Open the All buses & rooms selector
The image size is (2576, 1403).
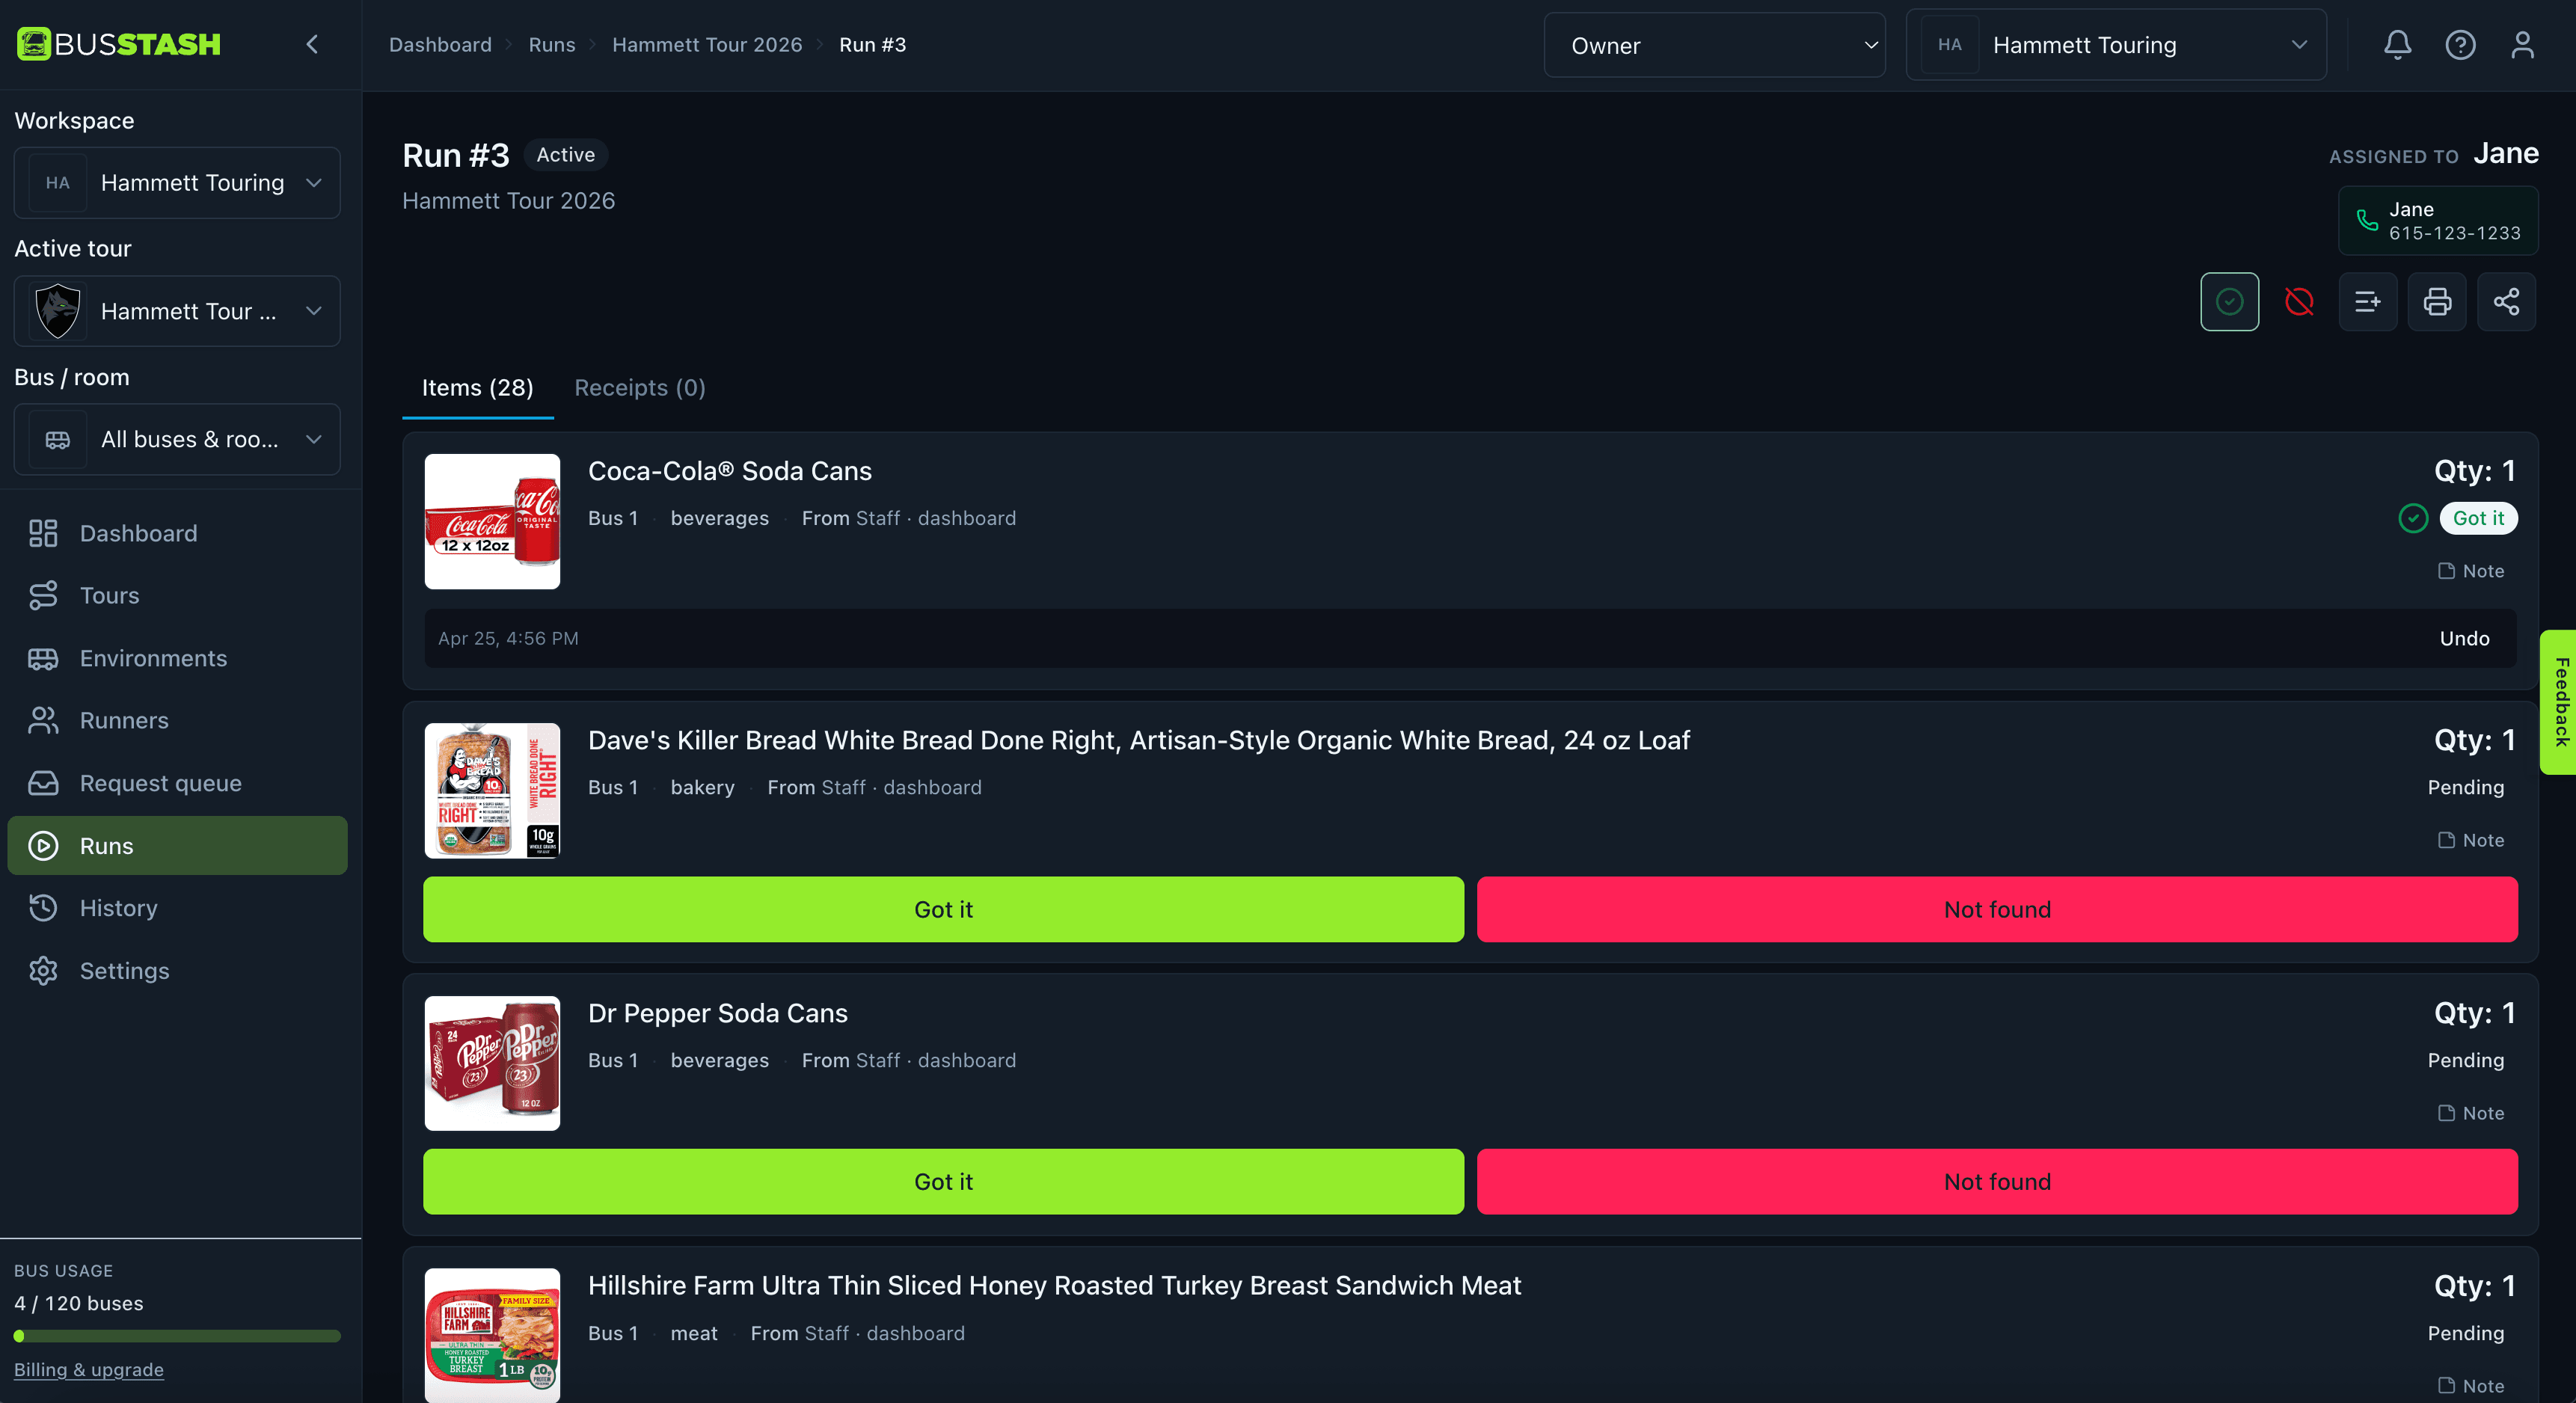[x=177, y=439]
